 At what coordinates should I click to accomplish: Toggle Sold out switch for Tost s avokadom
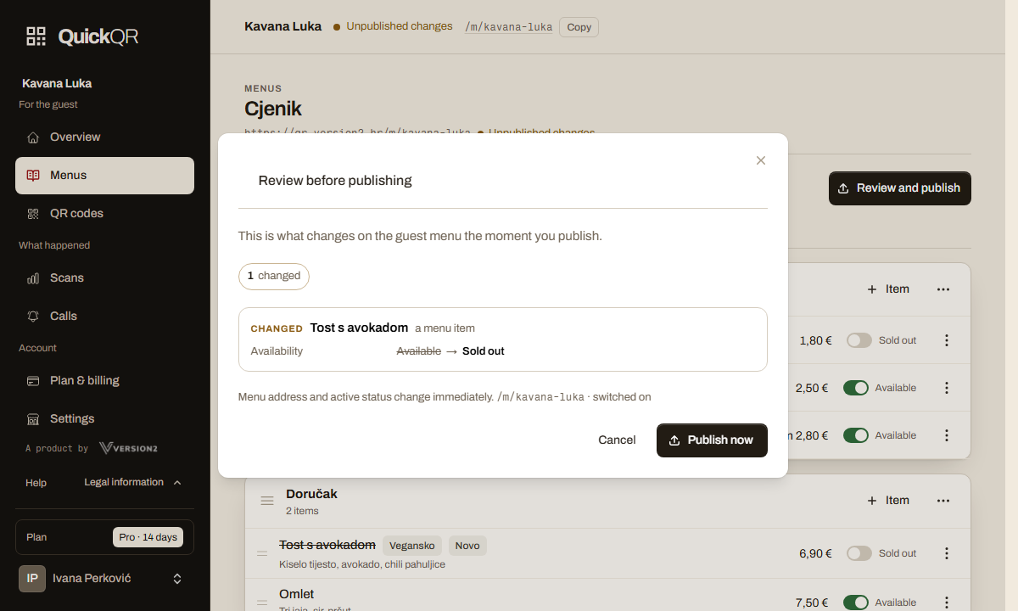(x=859, y=553)
